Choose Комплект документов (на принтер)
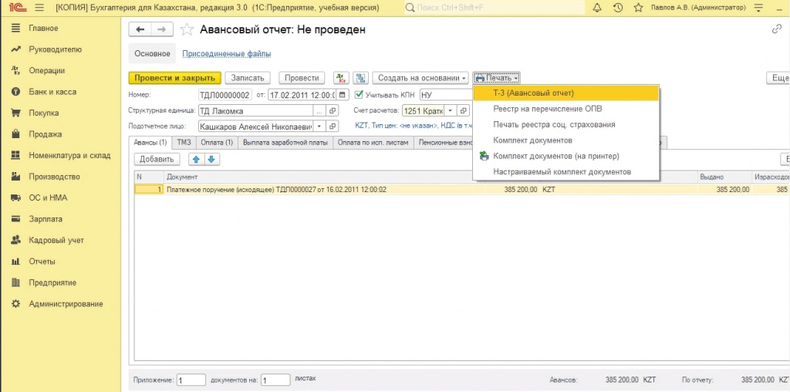The width and height of the screenshot is (790, 392). (566, 156)
